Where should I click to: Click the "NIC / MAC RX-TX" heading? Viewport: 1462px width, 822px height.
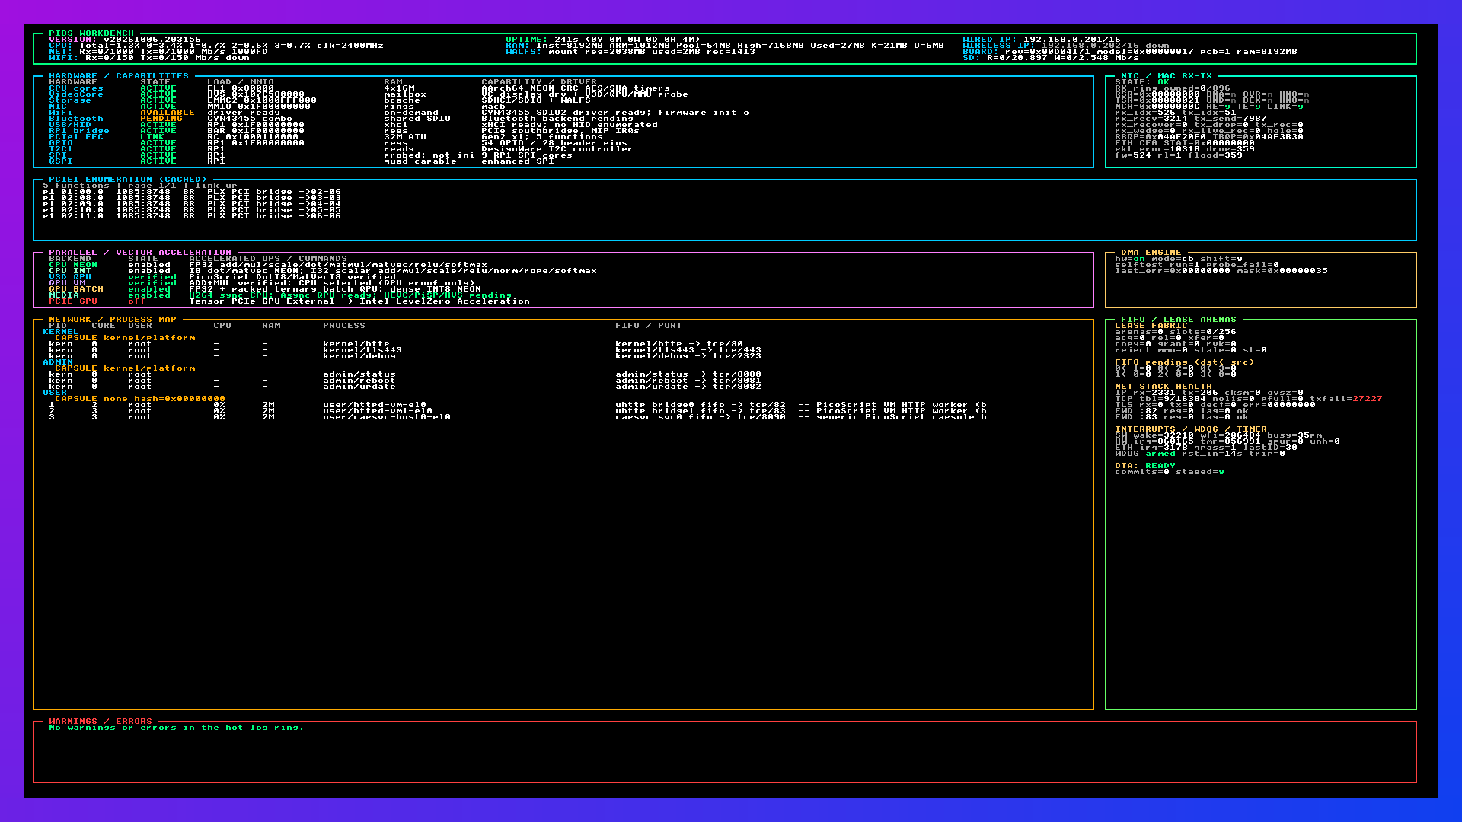pyautogui.click(x=1167, y=76)
